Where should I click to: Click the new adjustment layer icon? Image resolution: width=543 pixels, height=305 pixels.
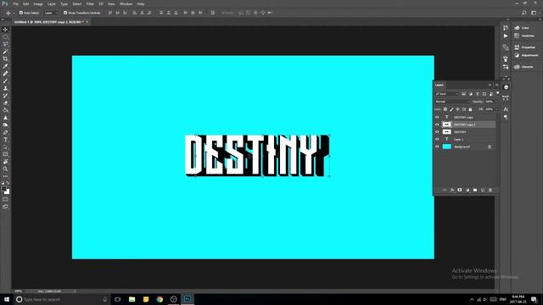point(467,190)
